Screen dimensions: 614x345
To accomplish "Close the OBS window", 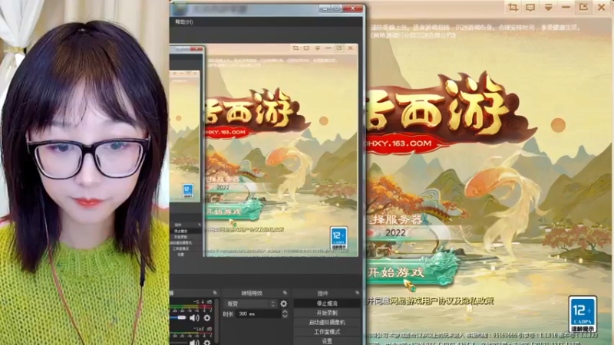I will coord(352,8).
